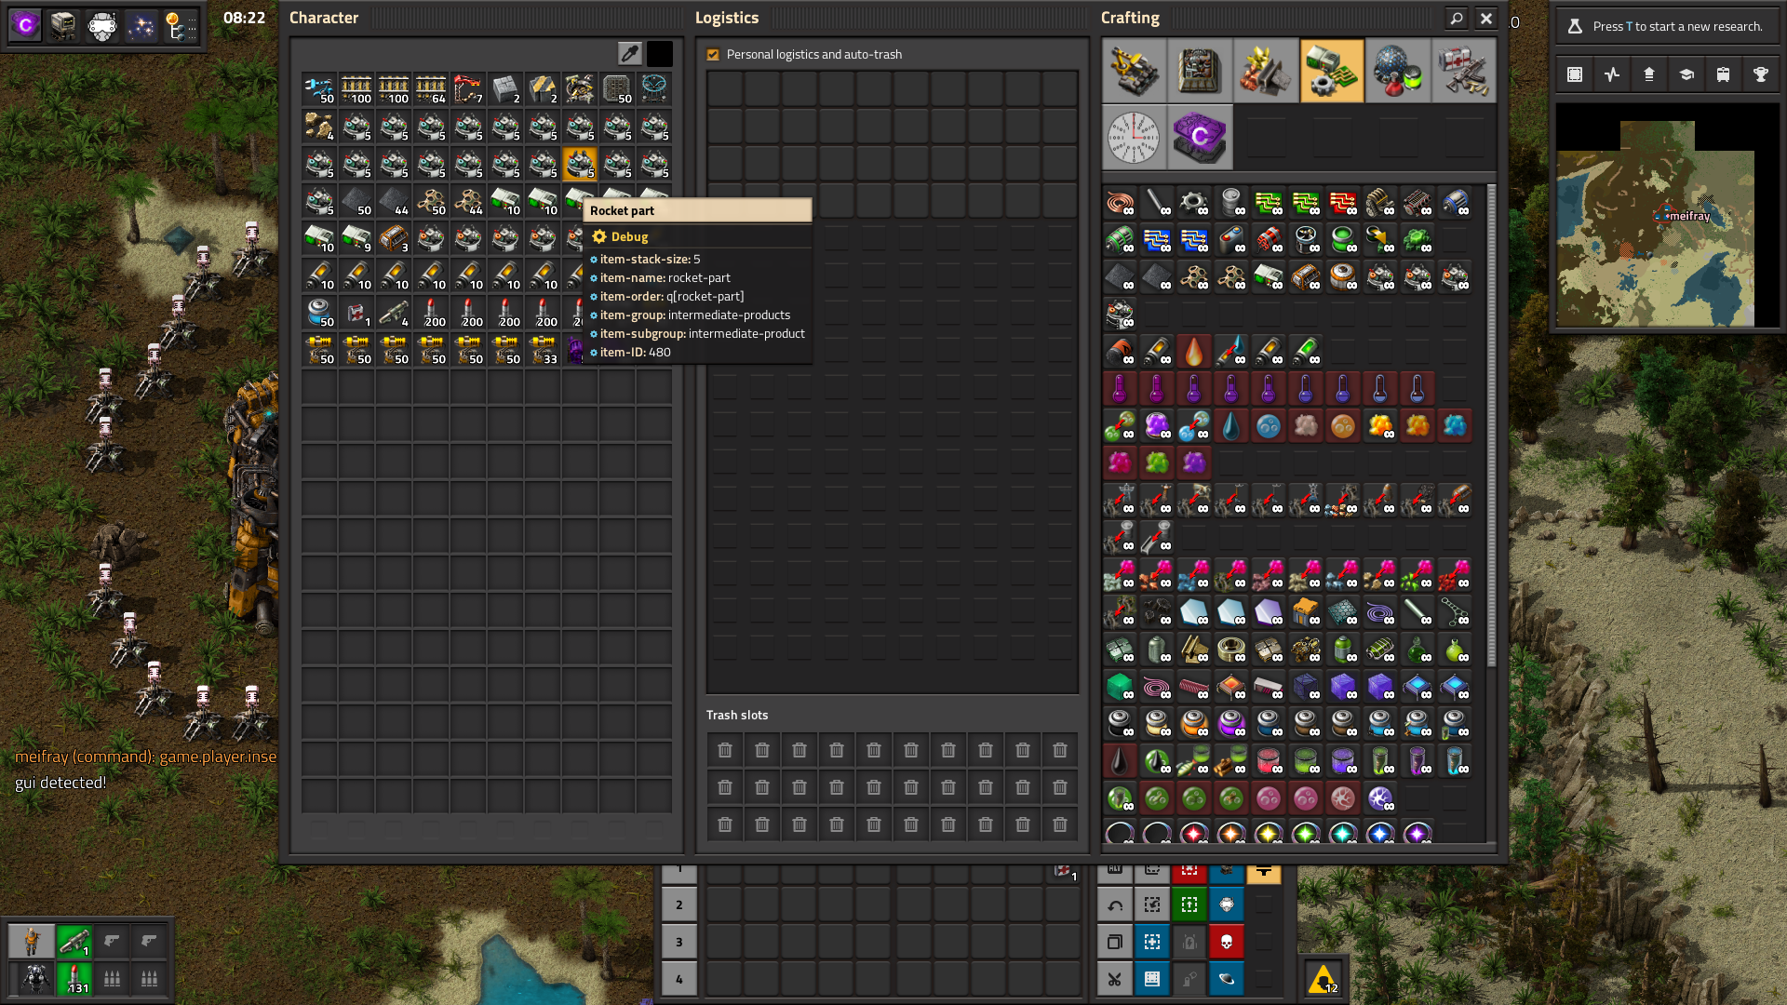The image size is (1787, 1005).
Task: Pick up stone brick stack of 2
Action: [505, 90]
